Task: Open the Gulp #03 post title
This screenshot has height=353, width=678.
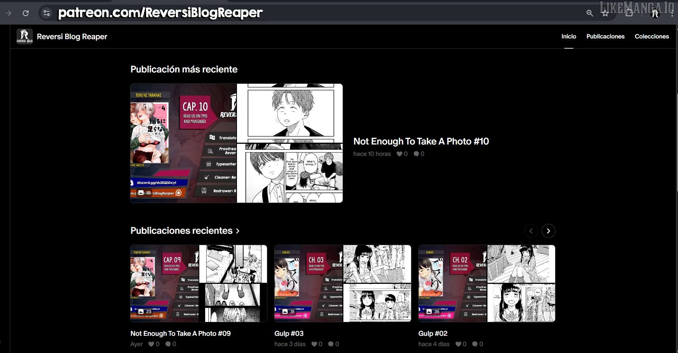Action: tap(289, 334)
